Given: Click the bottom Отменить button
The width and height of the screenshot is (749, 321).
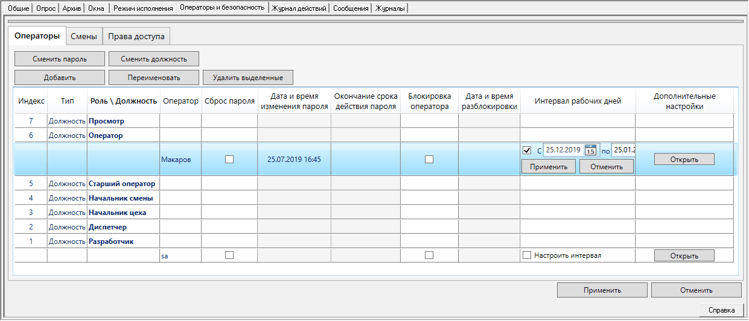Looking at the screenshot, I should [x=696, y=290].
